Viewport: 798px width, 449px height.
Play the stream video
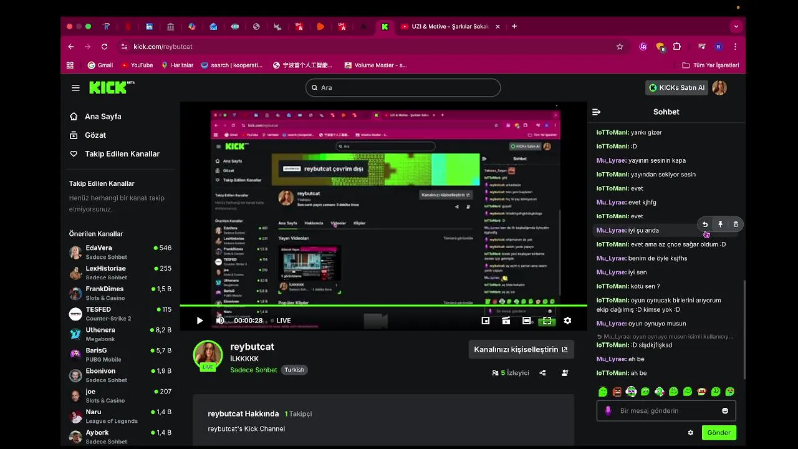(199, 321)
